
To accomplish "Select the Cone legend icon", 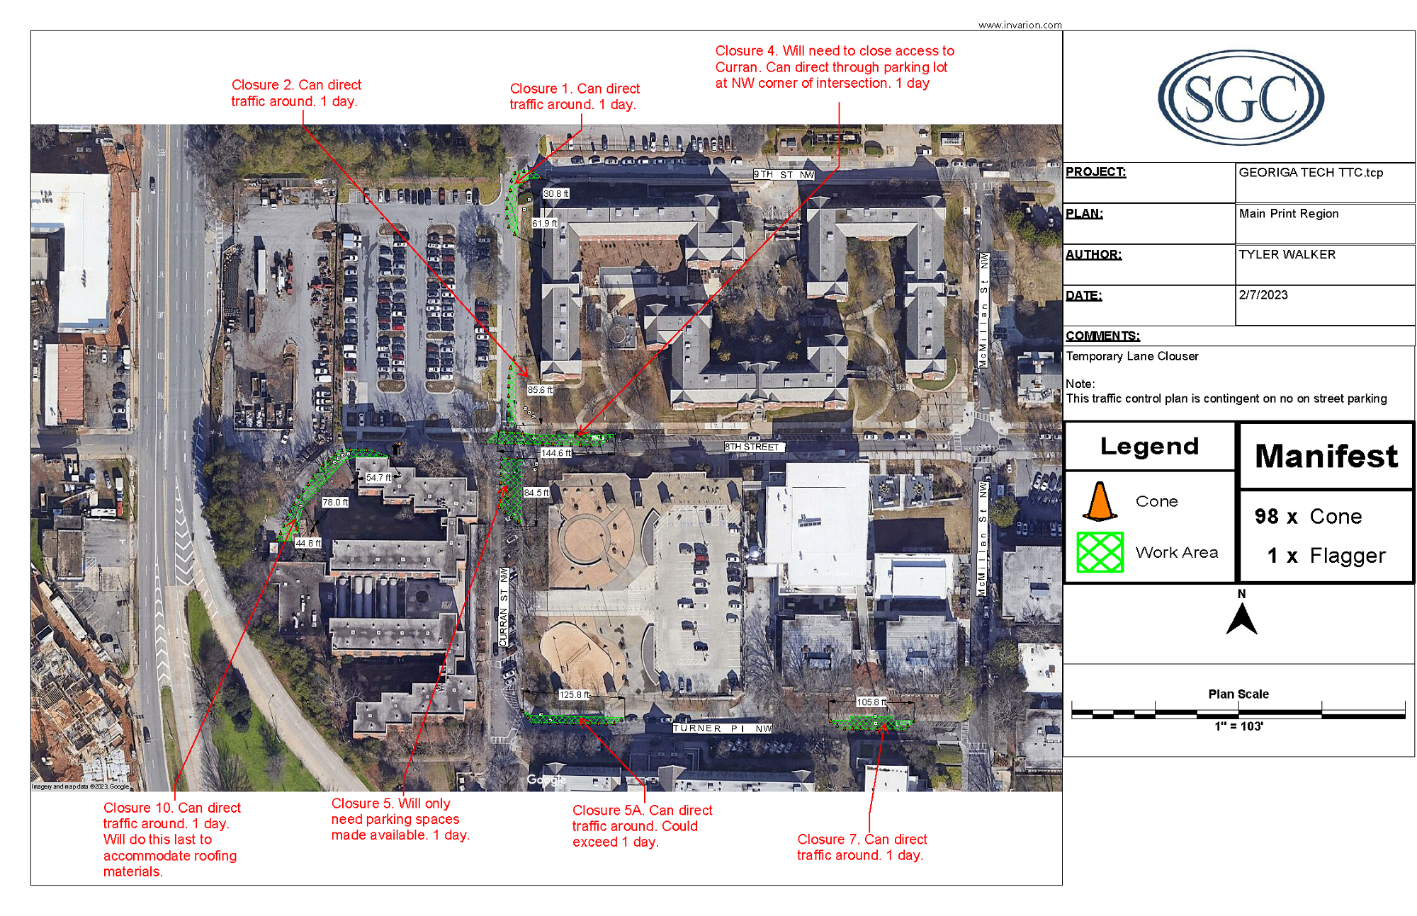I will [x=1098, y=506].
